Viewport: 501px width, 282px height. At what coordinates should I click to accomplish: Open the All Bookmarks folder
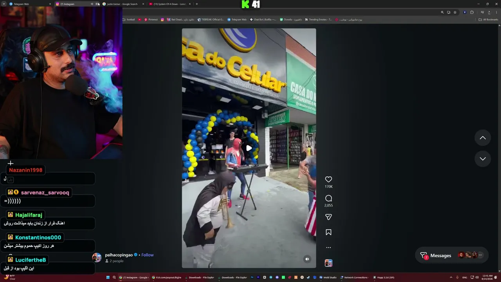(488, 20)
